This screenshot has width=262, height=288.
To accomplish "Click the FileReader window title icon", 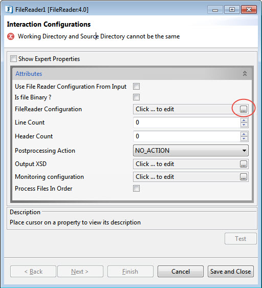I will [9, 9].
